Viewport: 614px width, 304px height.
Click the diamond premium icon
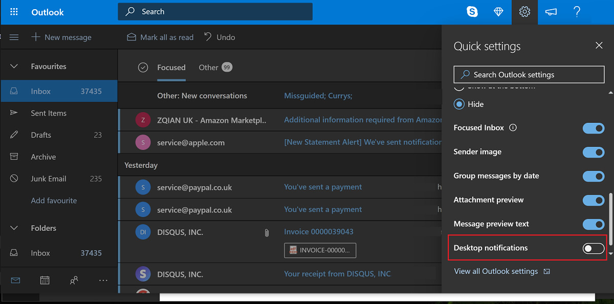498,12
